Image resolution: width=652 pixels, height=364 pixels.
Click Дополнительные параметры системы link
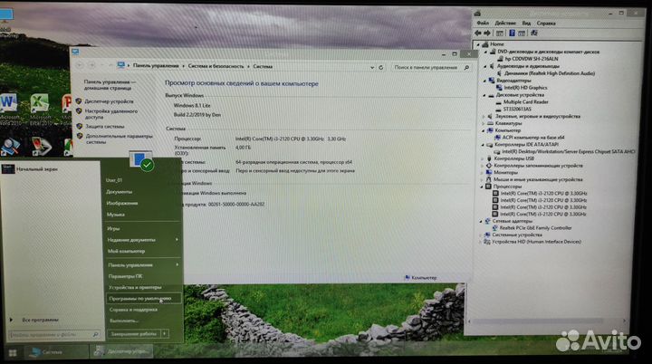120,139
